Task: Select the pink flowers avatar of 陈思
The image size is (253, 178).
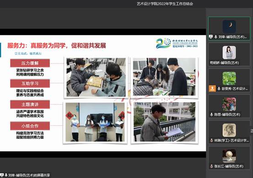Action: click(229, 104)
